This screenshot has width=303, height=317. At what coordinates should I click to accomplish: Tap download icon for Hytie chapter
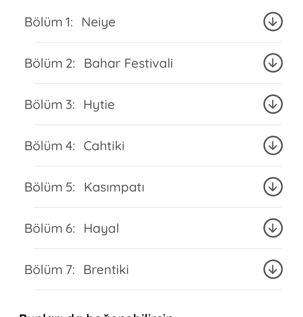coord(273,104)
